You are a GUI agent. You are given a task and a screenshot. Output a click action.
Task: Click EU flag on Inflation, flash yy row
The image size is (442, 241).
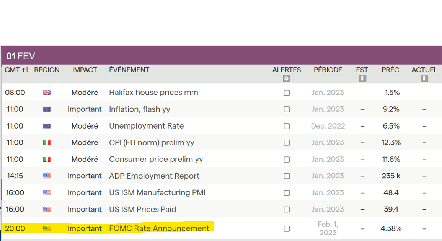point(47,109)
